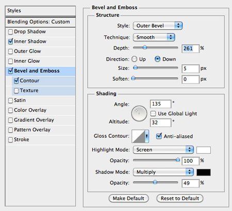Select the Bevel and Emboss row label

(37, 71)
